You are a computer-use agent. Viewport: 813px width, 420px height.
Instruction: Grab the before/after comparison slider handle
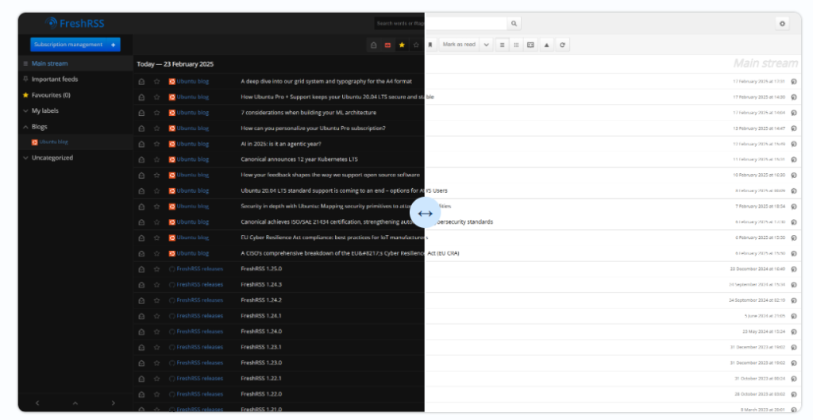tap(425, 213)
